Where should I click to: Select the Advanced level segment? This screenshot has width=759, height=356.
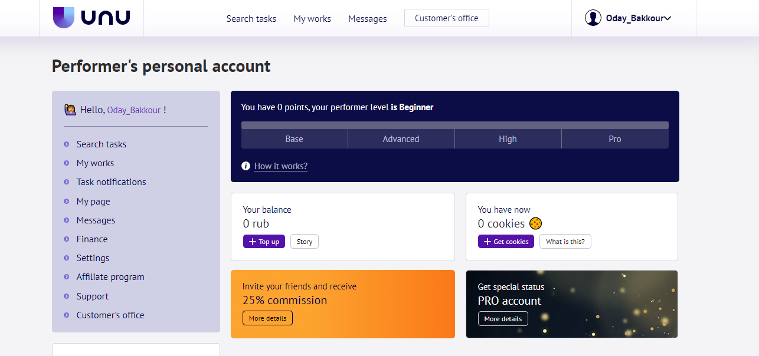point(401,139)
